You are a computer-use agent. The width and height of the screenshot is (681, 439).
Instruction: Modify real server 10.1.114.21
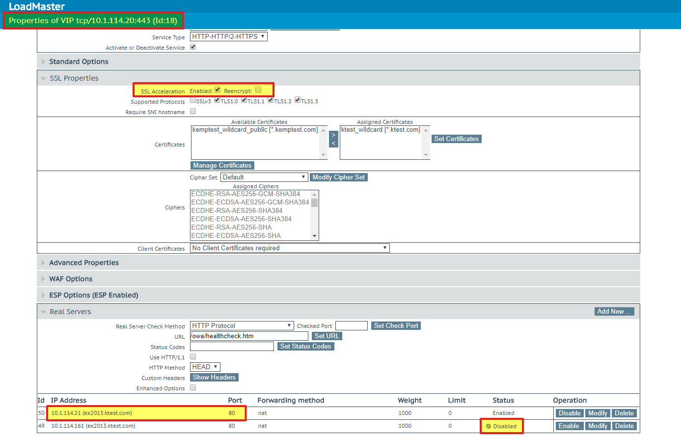[598, 413]
